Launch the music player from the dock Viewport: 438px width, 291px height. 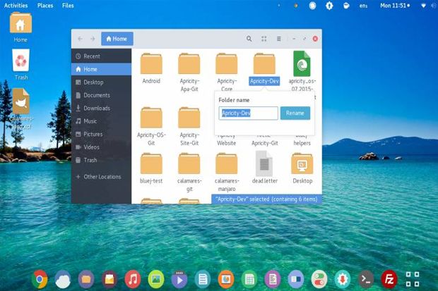tap(133, 279)
